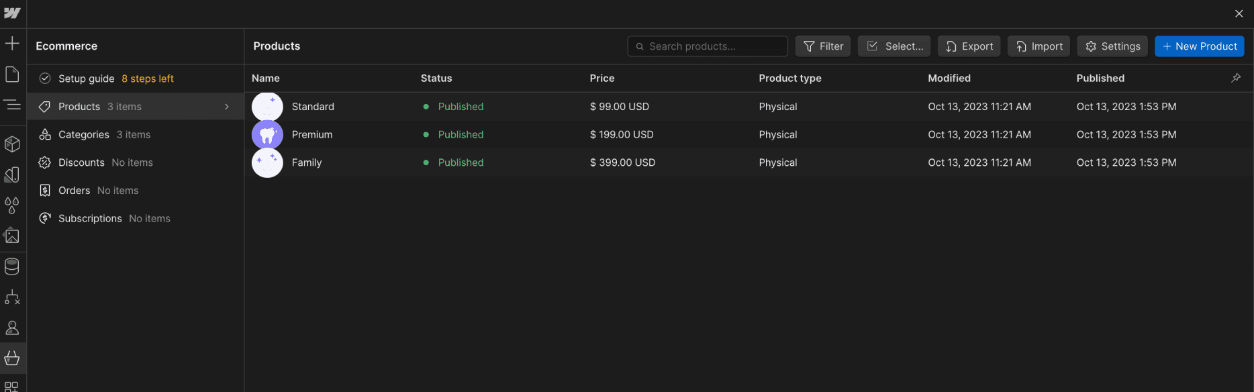
Task: Open Categories in the sidebar
Action: point(135,134)
